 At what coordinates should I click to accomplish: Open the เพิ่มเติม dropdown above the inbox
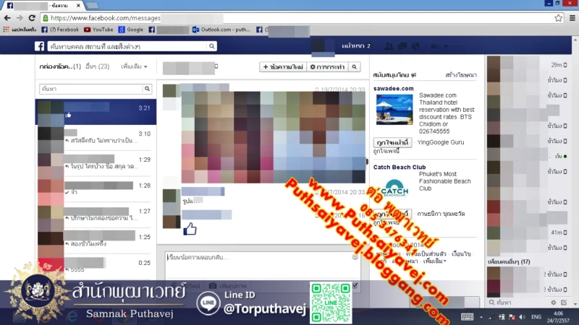click(x=135, y=66)
